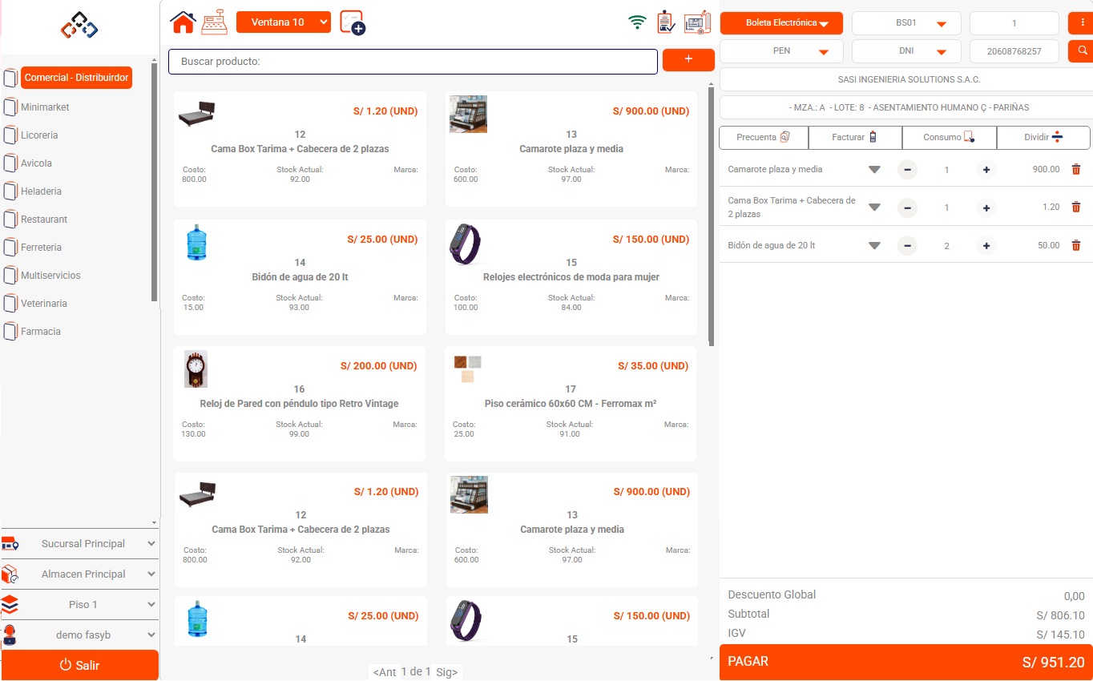
Task: Open the cash register icon
Action: pos(214,22)
